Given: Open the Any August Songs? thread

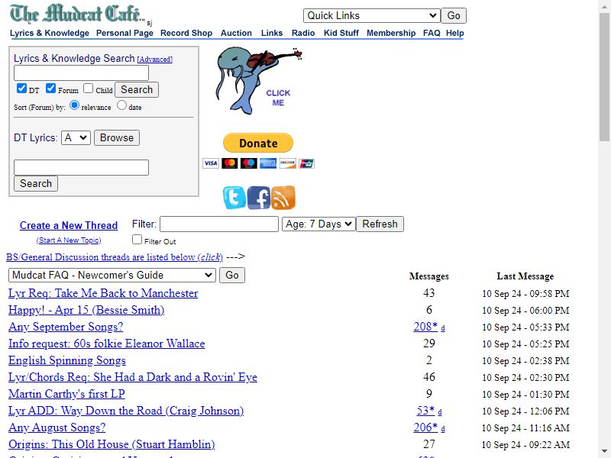Looking at the screenshot, I should 57,427.
